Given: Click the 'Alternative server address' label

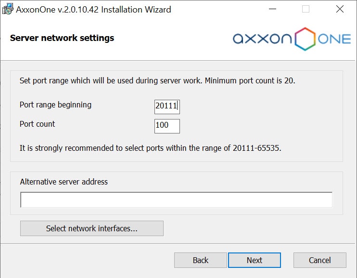Looking at the screenshot, I should pos(64,182).
